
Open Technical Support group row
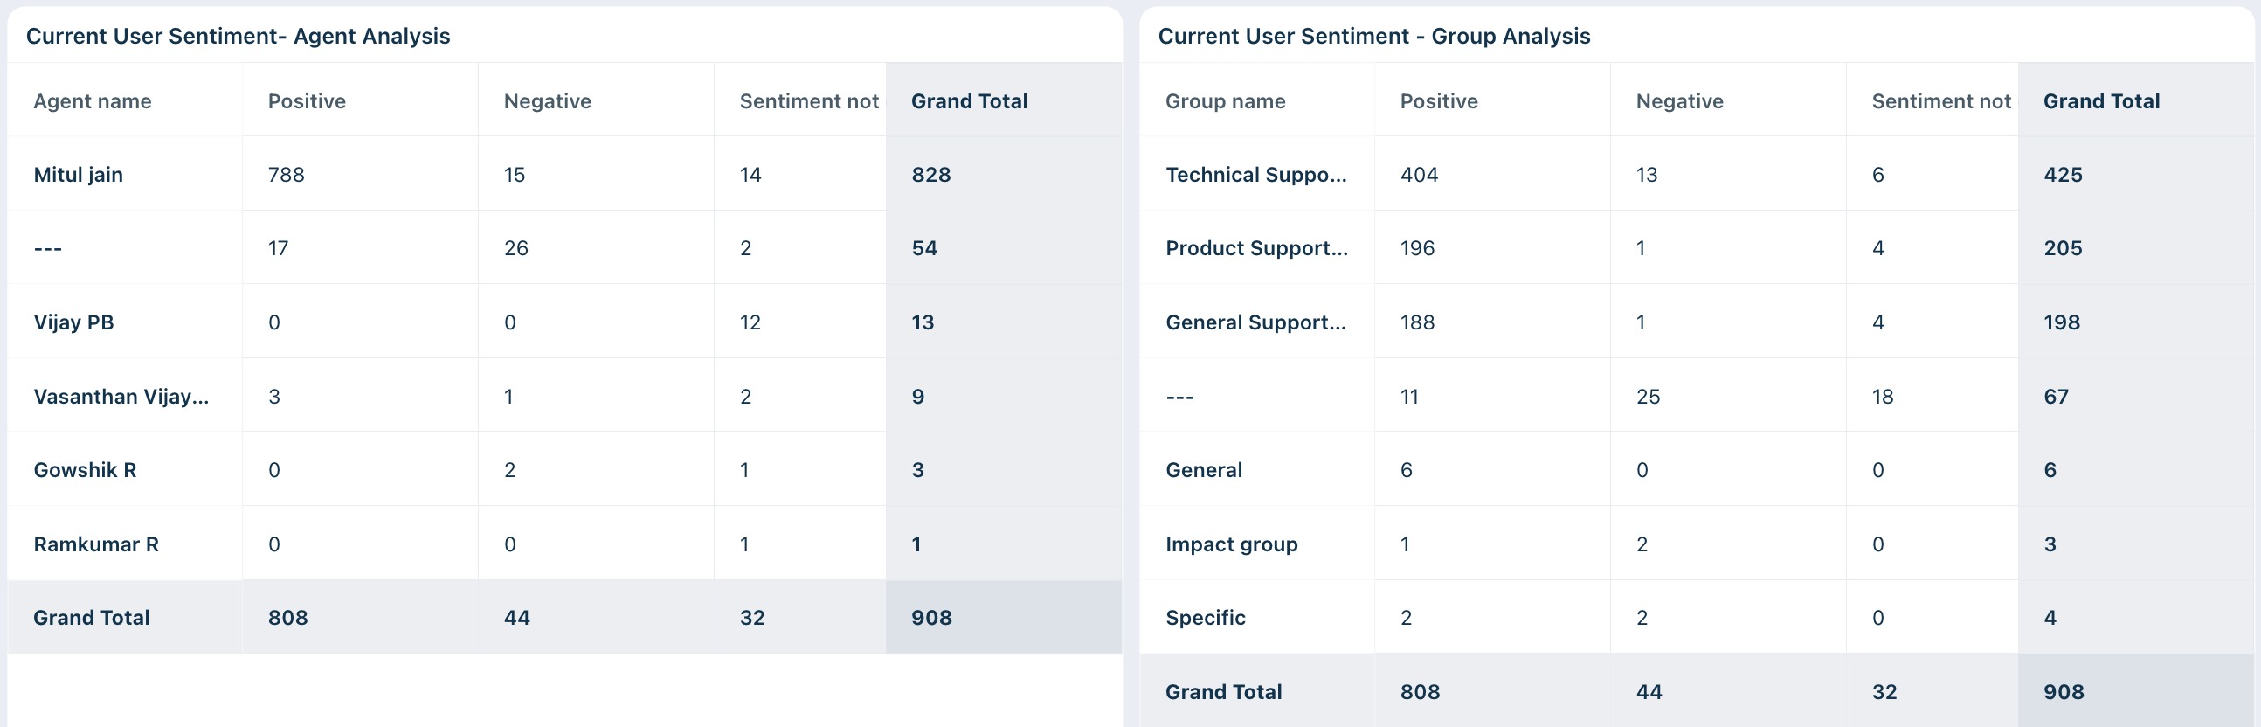(x=1696, y=174)
